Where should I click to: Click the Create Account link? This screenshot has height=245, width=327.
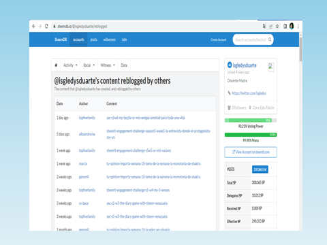pos(219,39)
